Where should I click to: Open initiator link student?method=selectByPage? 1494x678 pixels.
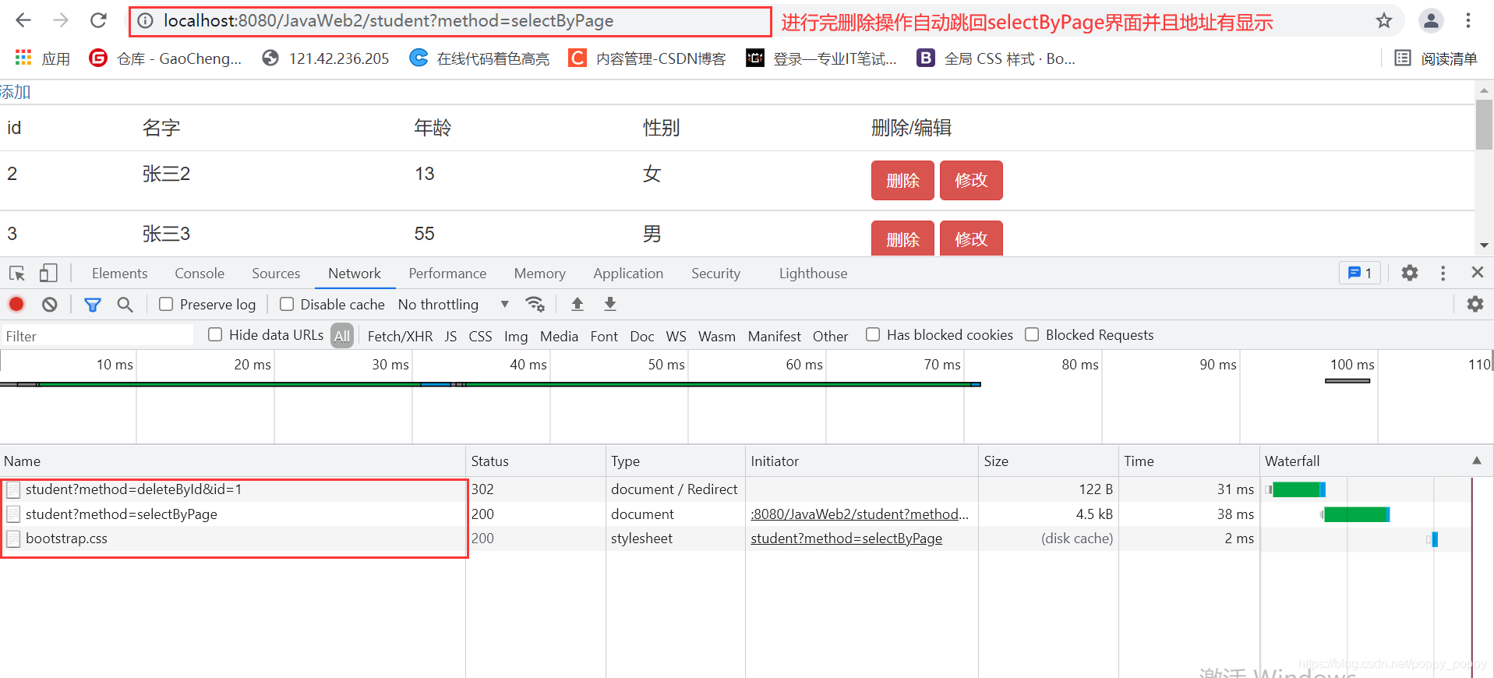pyautogui.click(x=846, y=539)
